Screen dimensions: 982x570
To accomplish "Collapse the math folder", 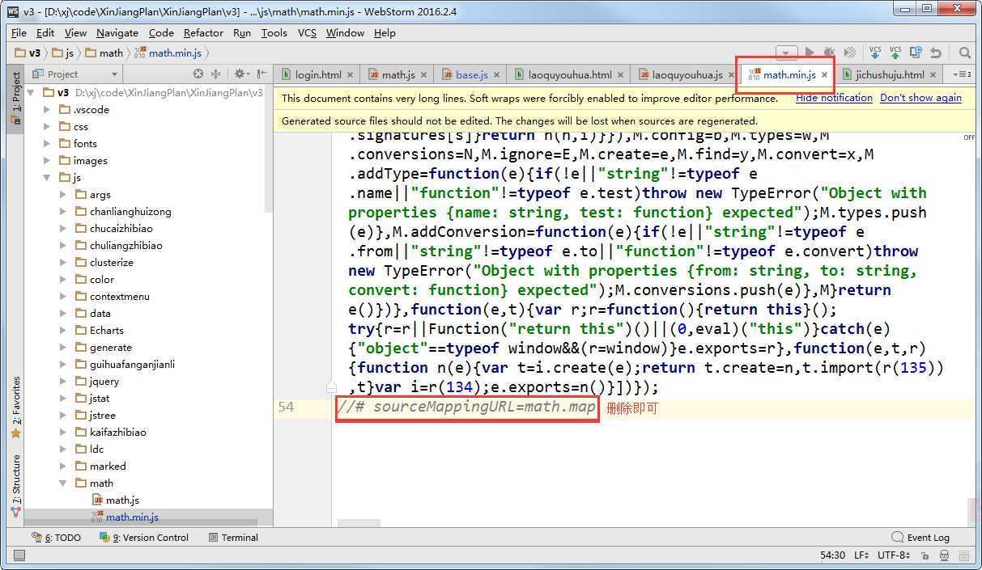I will tap(63, 483).
